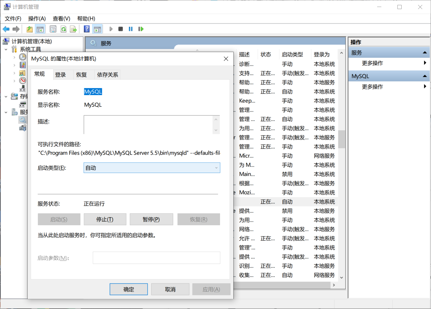The width and height of the screenshot is (431, 309).
Task: Select the Services gear icon in tree
Action: (23, 120)
